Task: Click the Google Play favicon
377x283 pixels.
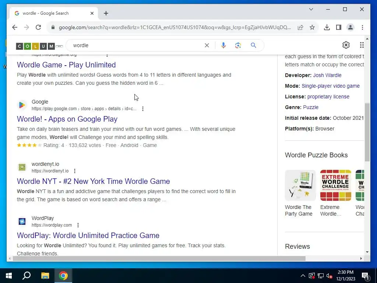Action: pyautogui.click(x=22, y=105)
